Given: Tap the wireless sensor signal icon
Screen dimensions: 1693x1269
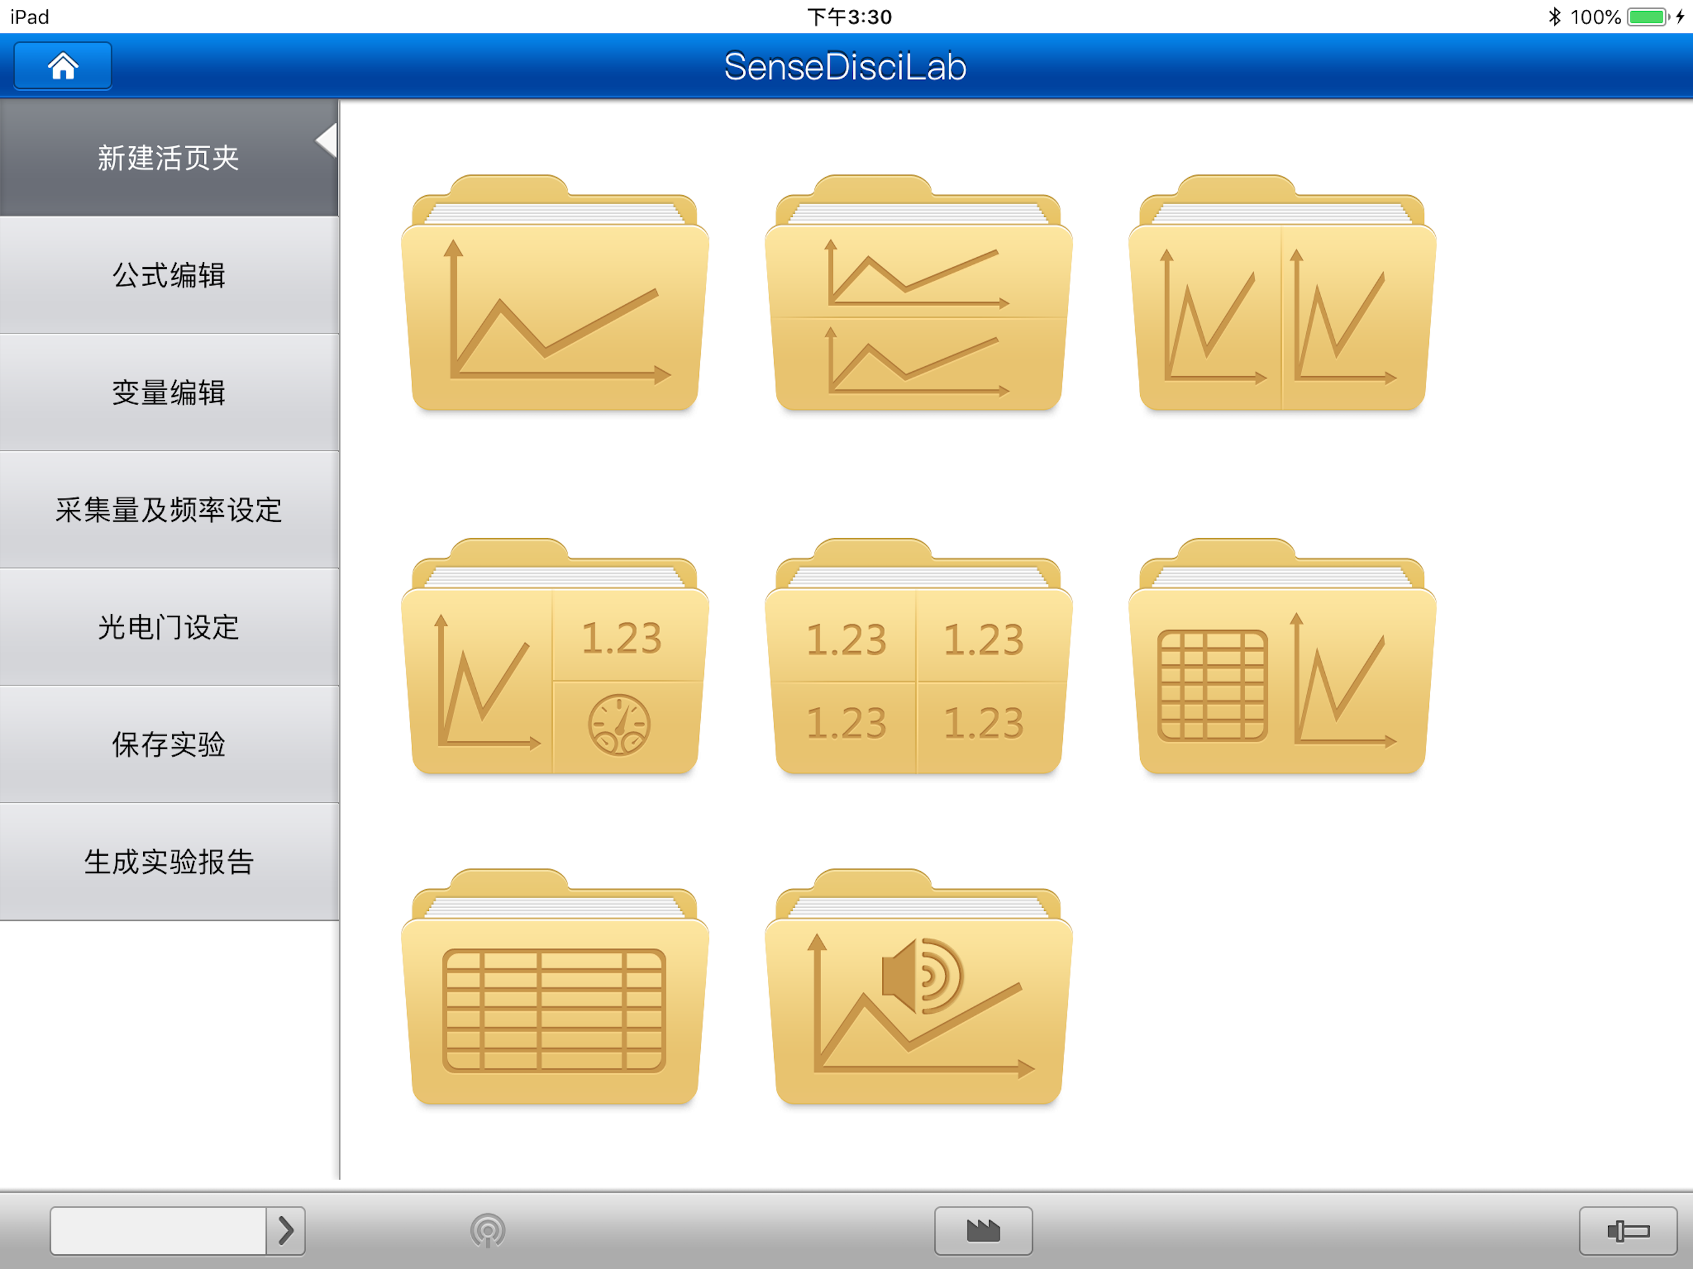Looking at the screenshot, I should [x=488, y=1231].
